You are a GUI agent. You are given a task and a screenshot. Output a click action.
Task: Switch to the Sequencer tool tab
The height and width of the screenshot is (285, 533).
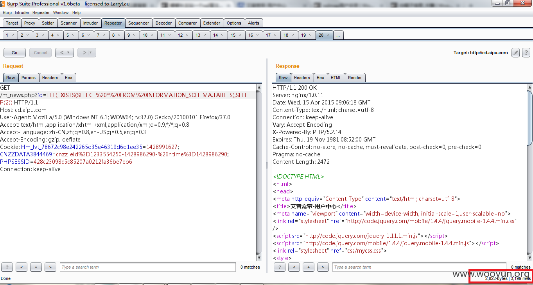point(139,23)
